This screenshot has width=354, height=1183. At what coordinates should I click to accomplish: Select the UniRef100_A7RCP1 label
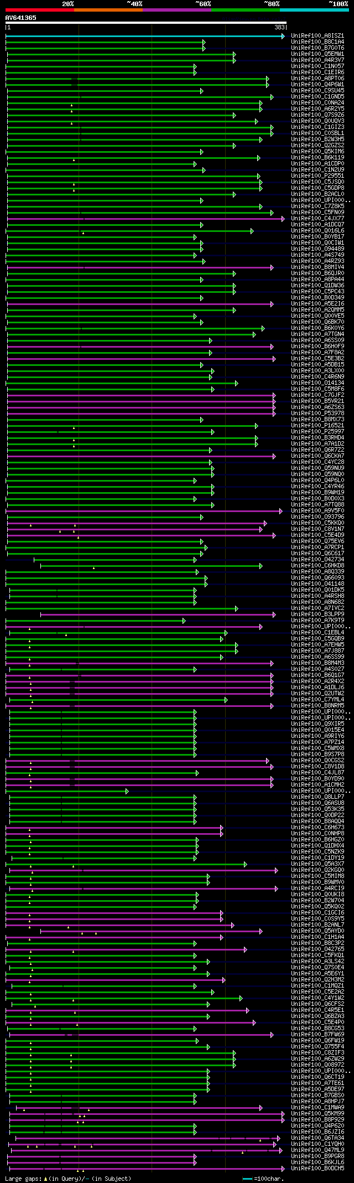click(317, 547)
